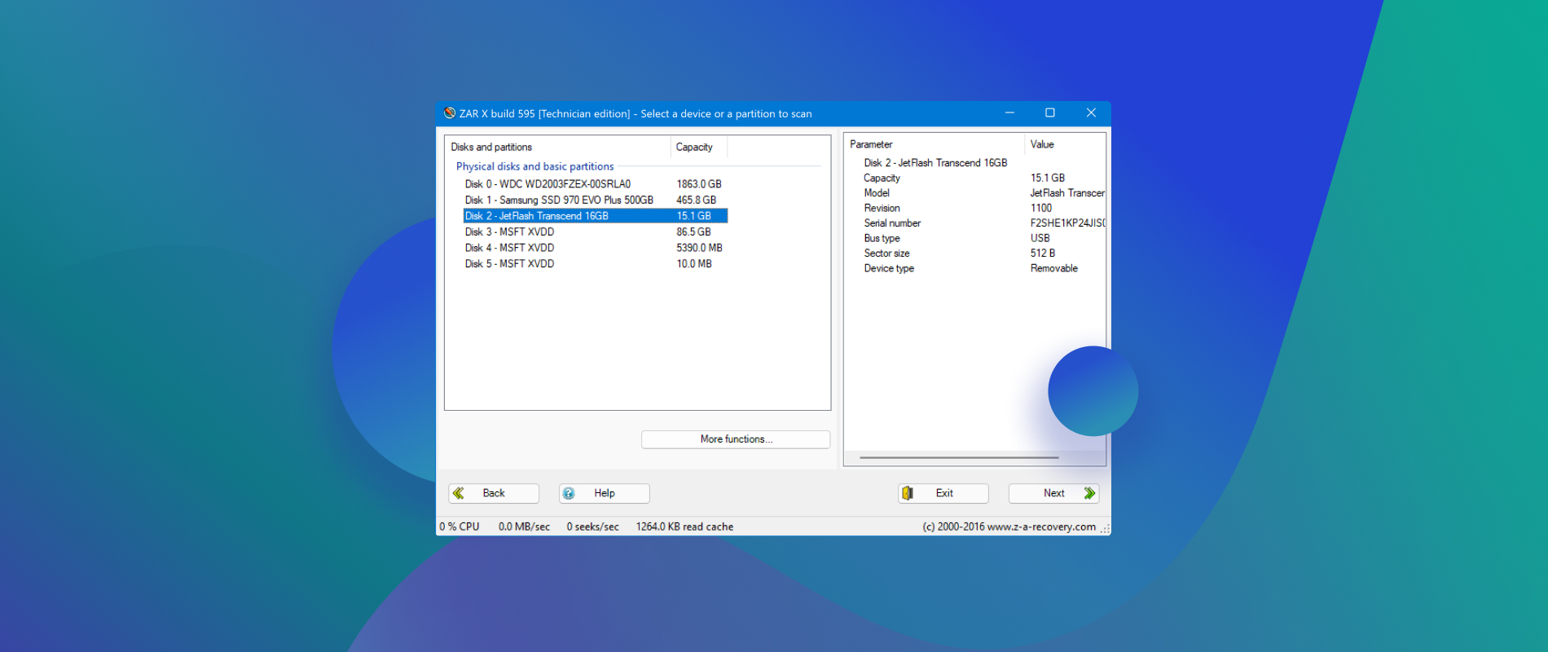This screenshot has height=652, width=1548.
Task: Click the 465.8 GB capacity value
Action: [x=697, y=200]
